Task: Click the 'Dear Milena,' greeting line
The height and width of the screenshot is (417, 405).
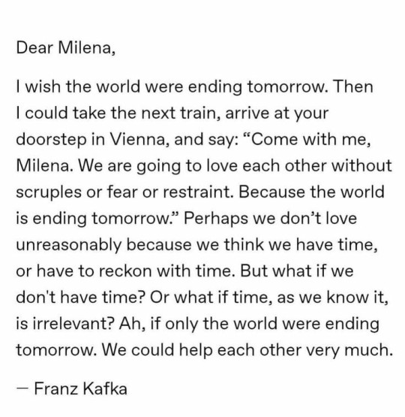Action: (66, 48)
